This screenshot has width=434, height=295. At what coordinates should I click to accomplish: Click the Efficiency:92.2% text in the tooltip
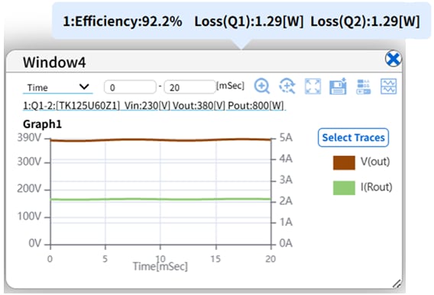[x=122, y=21]
